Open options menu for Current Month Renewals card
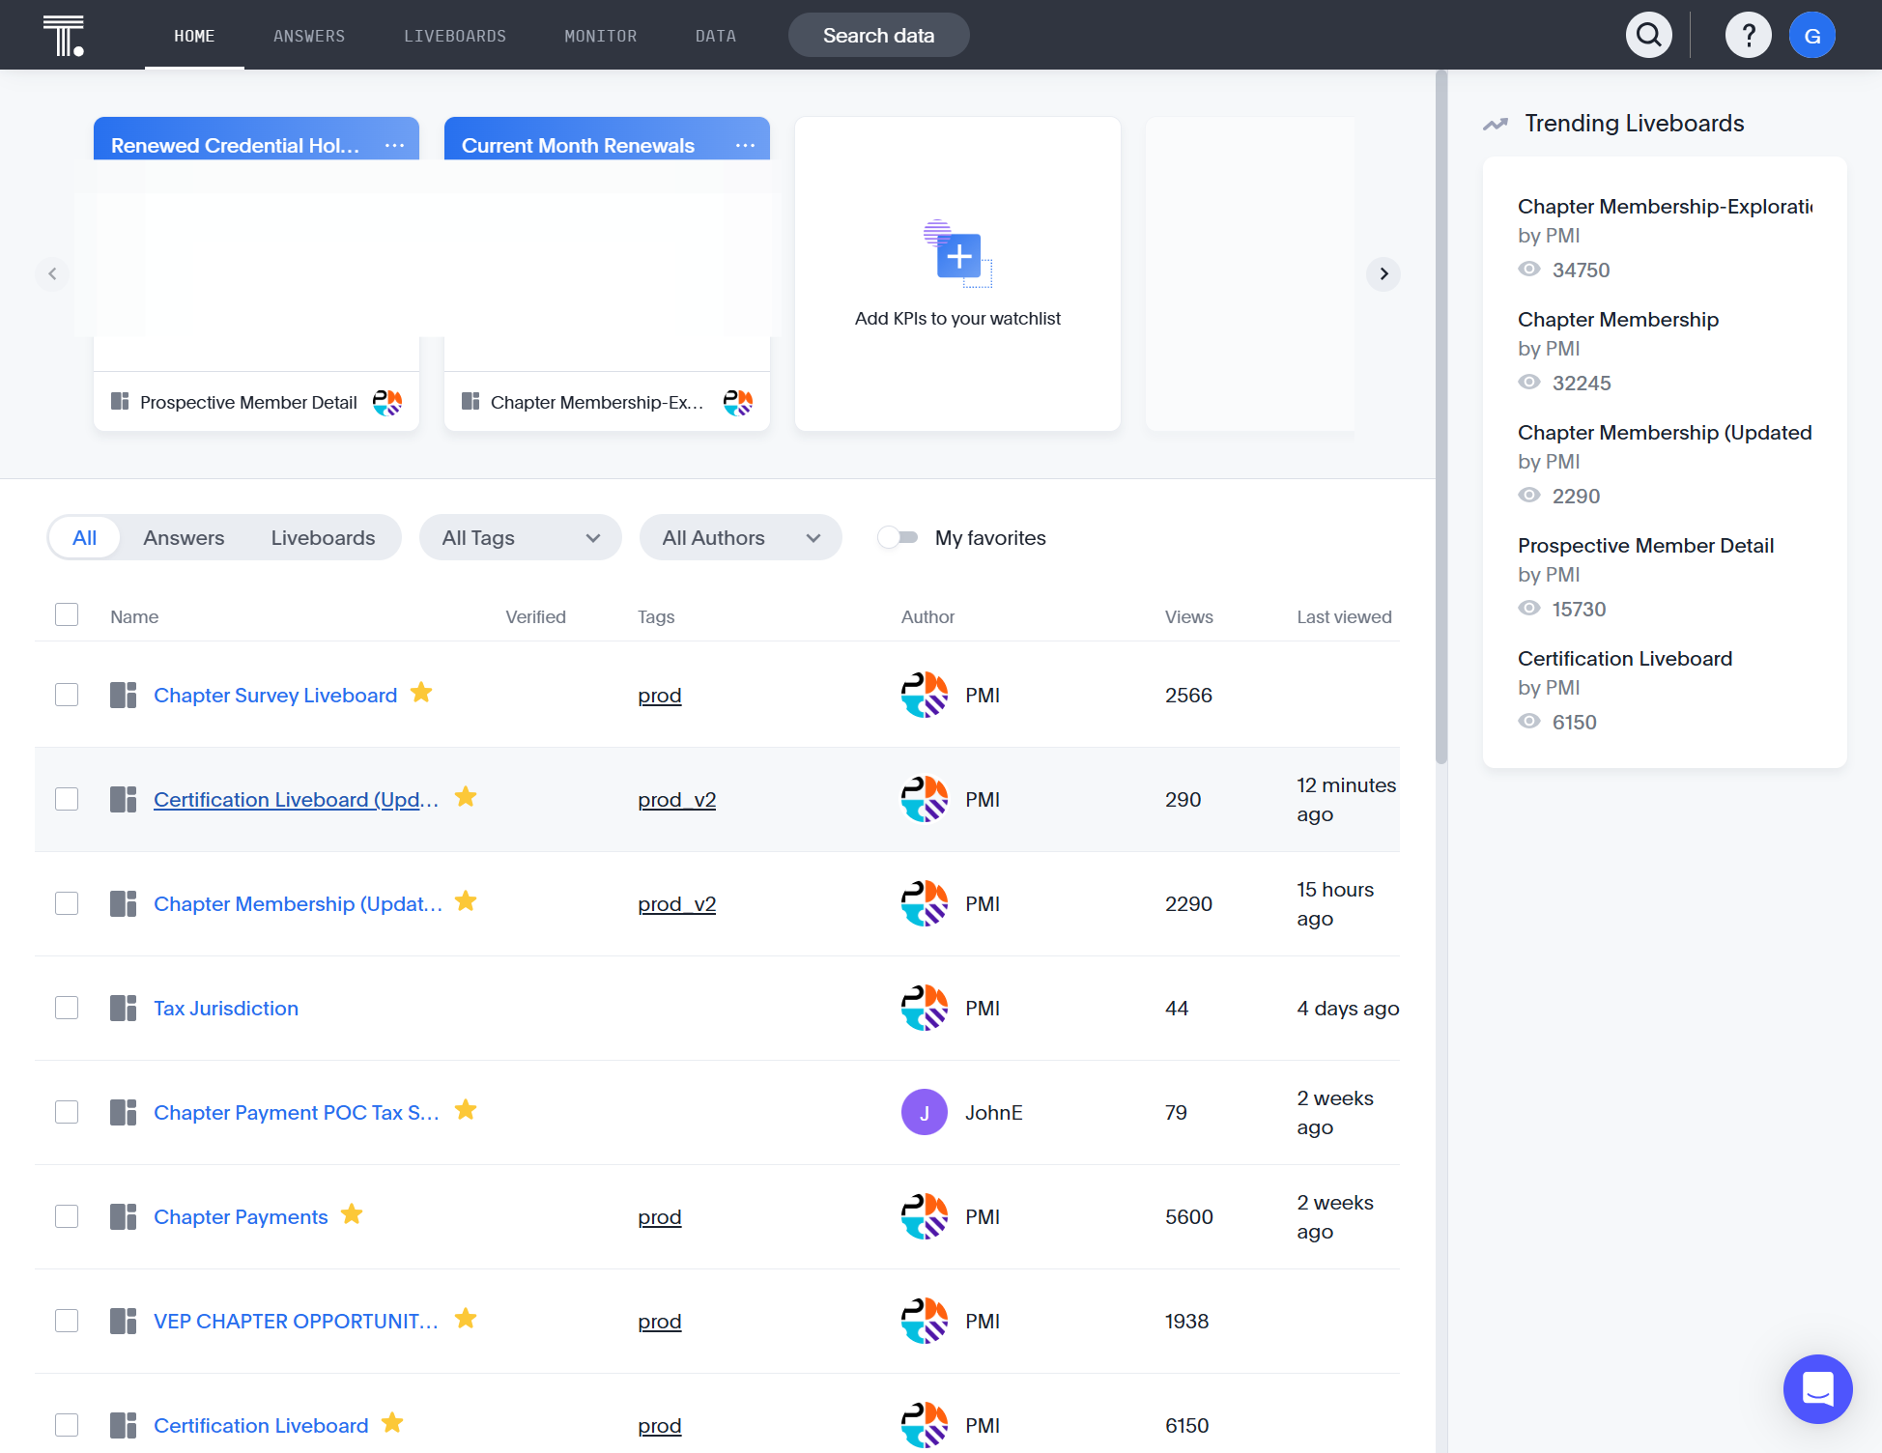Screen dimensions: 1882x1453 click(745, 146)
